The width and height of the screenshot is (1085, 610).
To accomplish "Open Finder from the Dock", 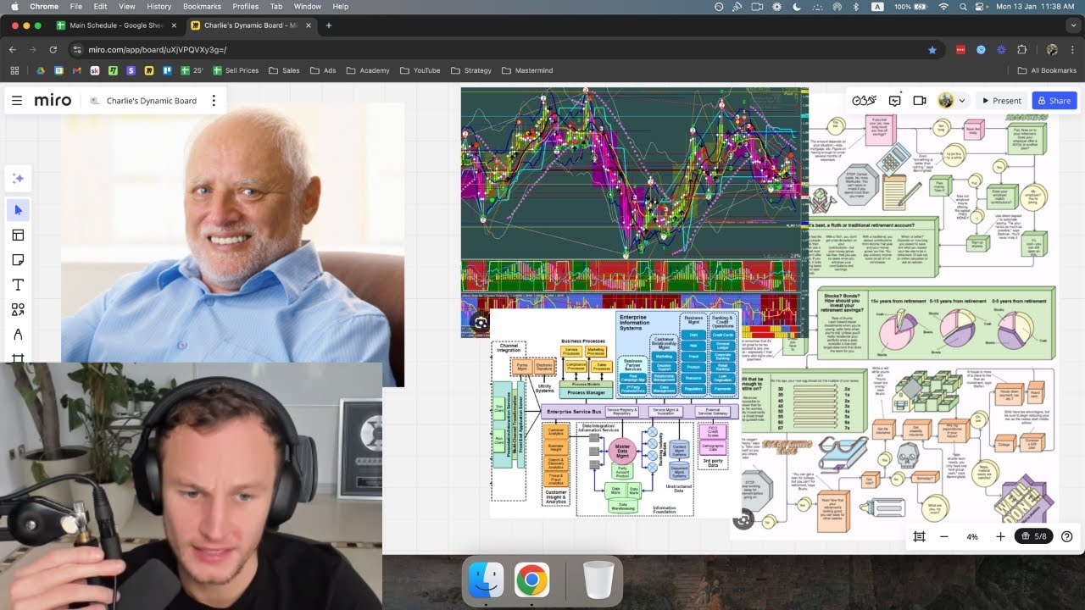I will [x=487, y=580].
